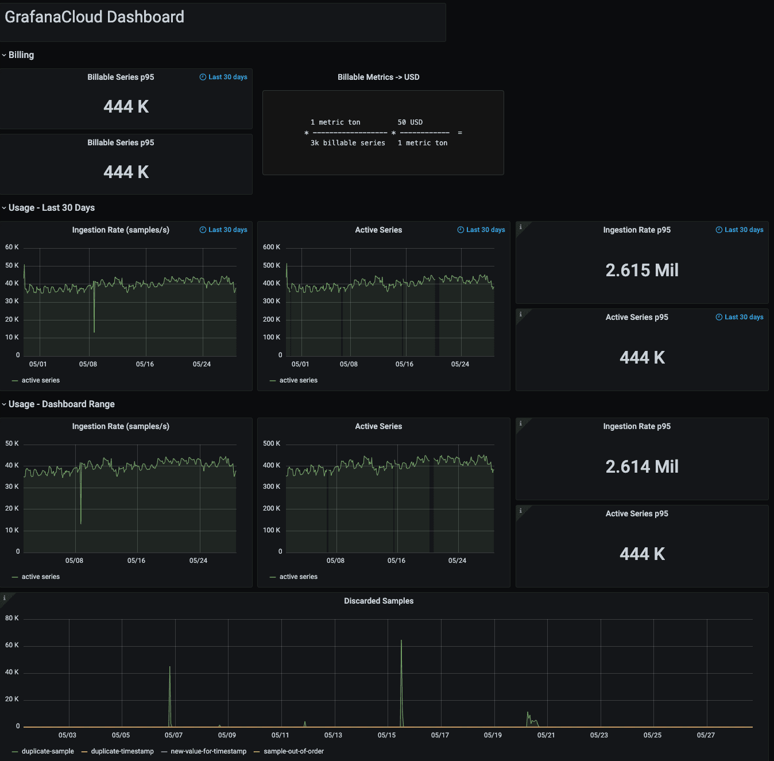Image resolution: width=774 pixels, height=761 pixels.
Task: Open Last 30 Days Ingestion Rate (samples/s) title menu
Action: click(121, 230)
